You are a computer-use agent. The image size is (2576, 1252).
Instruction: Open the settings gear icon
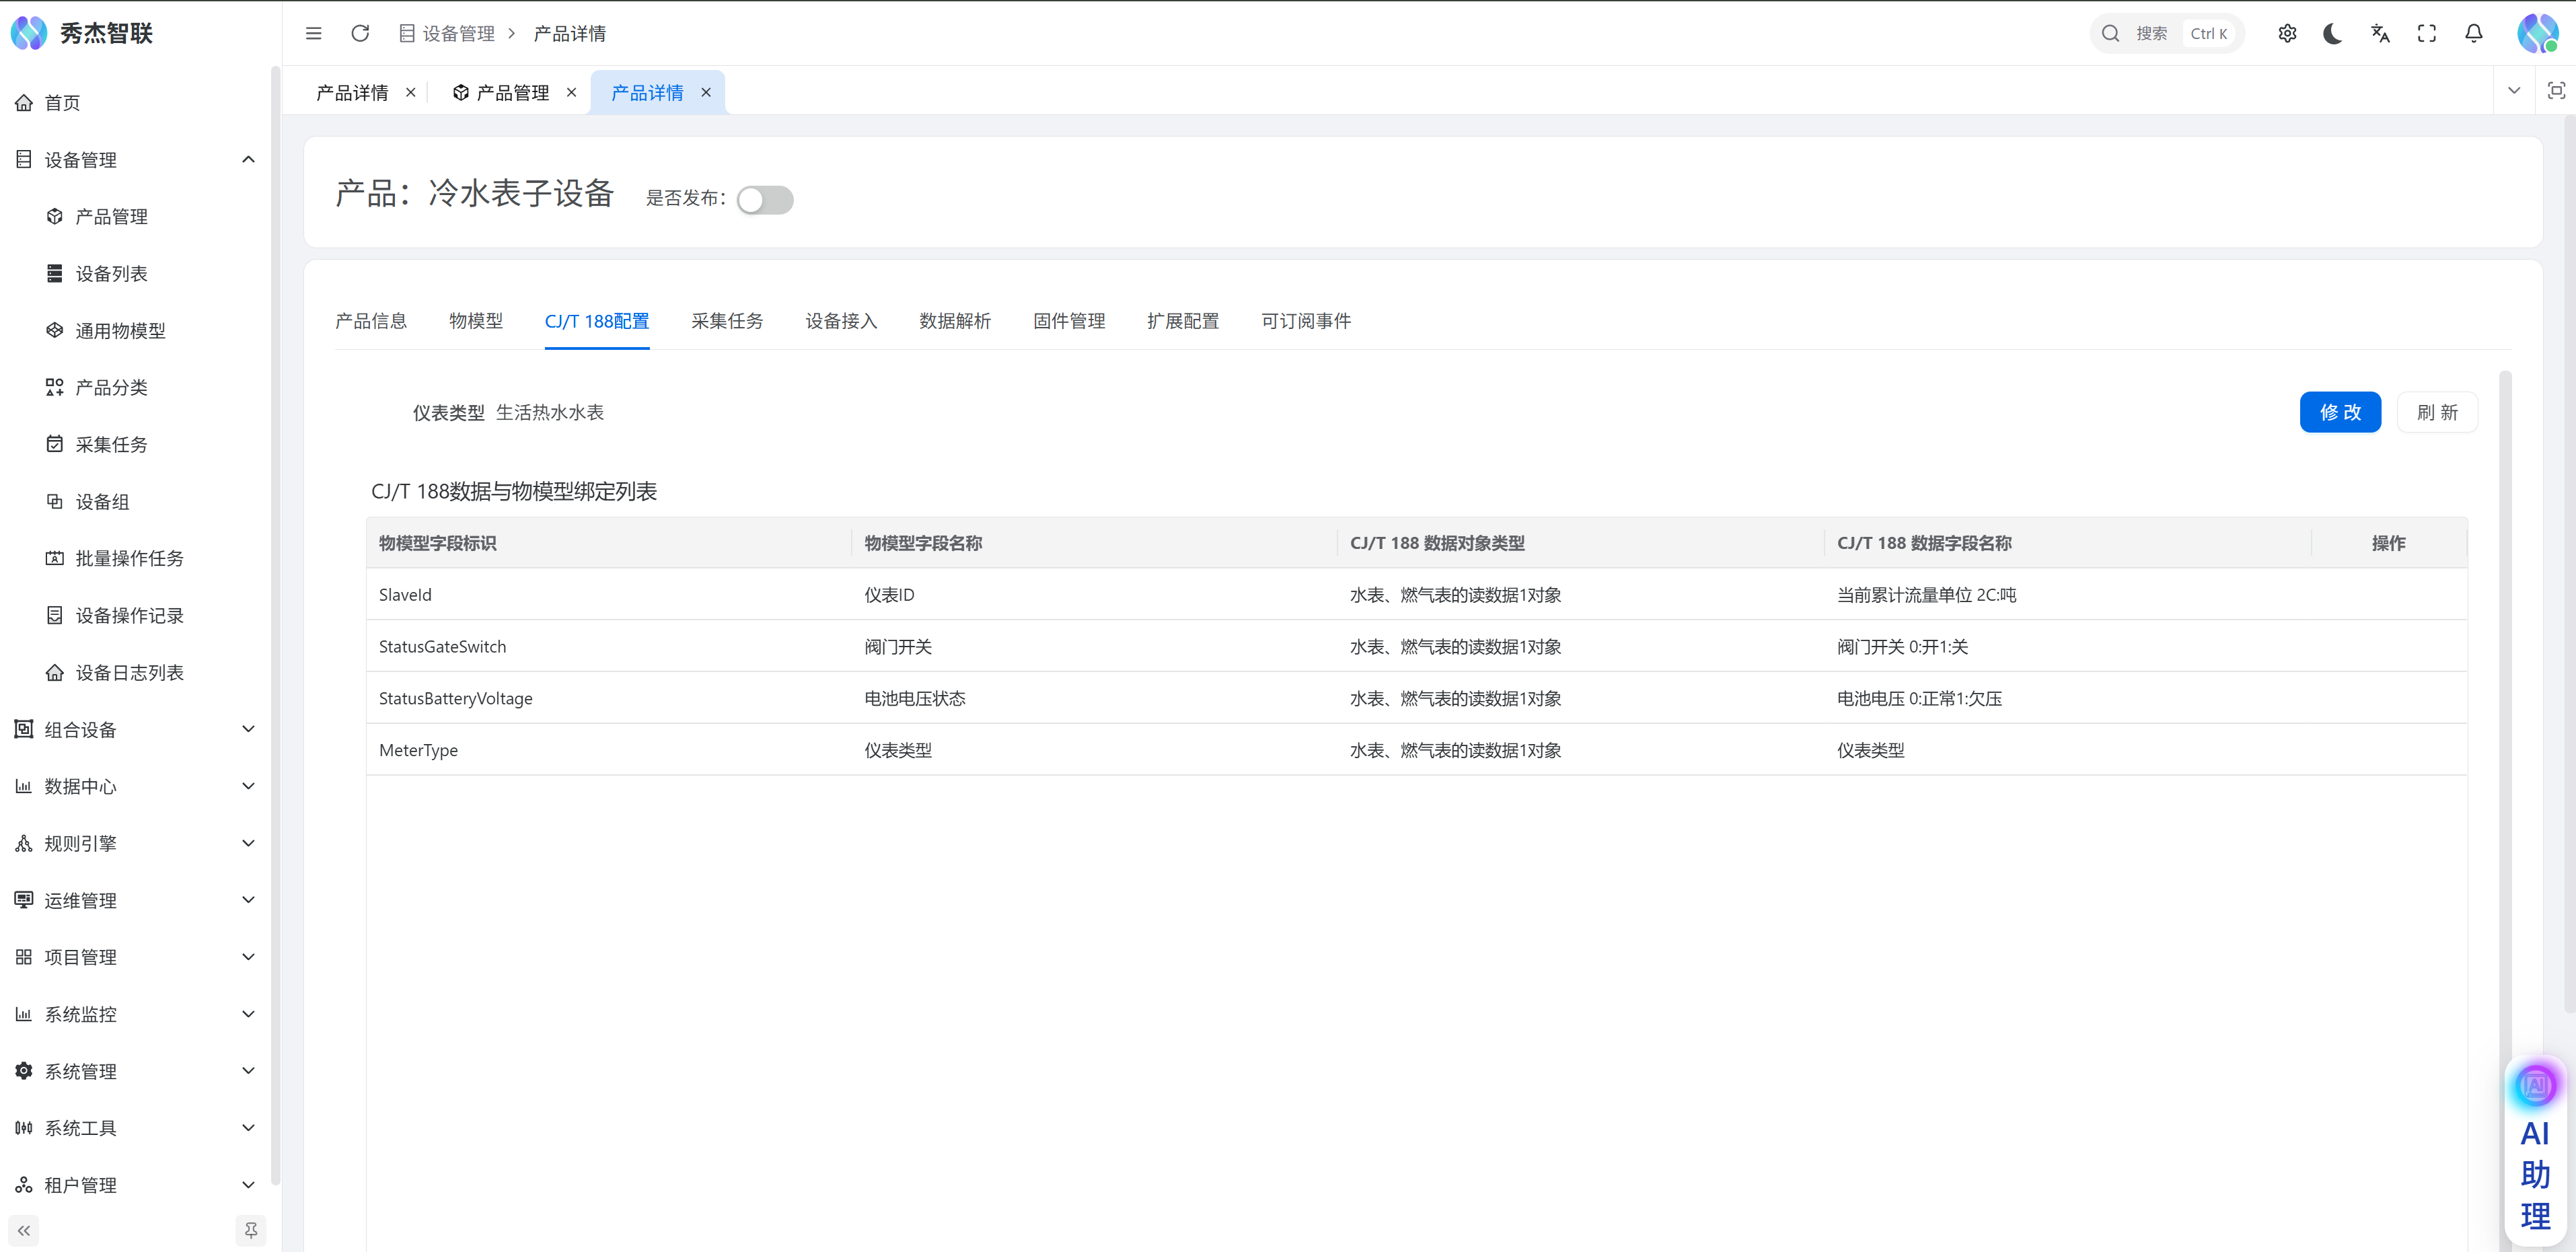click(2287, 33)
